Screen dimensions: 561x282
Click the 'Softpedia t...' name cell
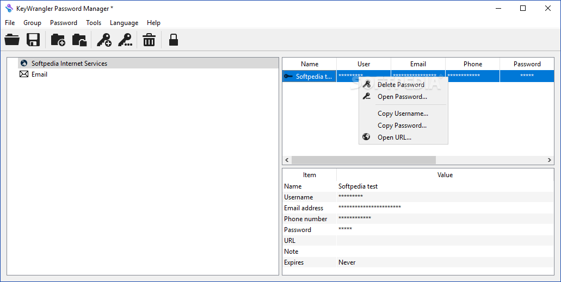click(310, 76)
